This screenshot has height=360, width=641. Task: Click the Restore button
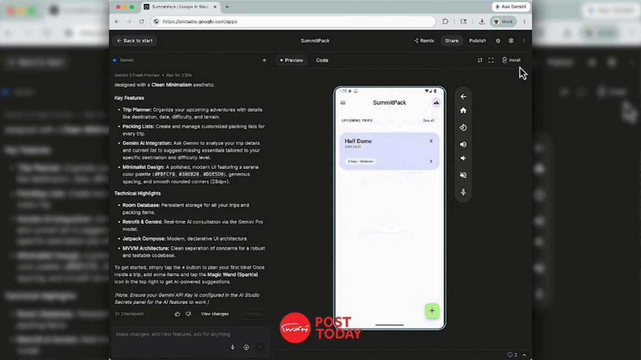tap(252, 314)
